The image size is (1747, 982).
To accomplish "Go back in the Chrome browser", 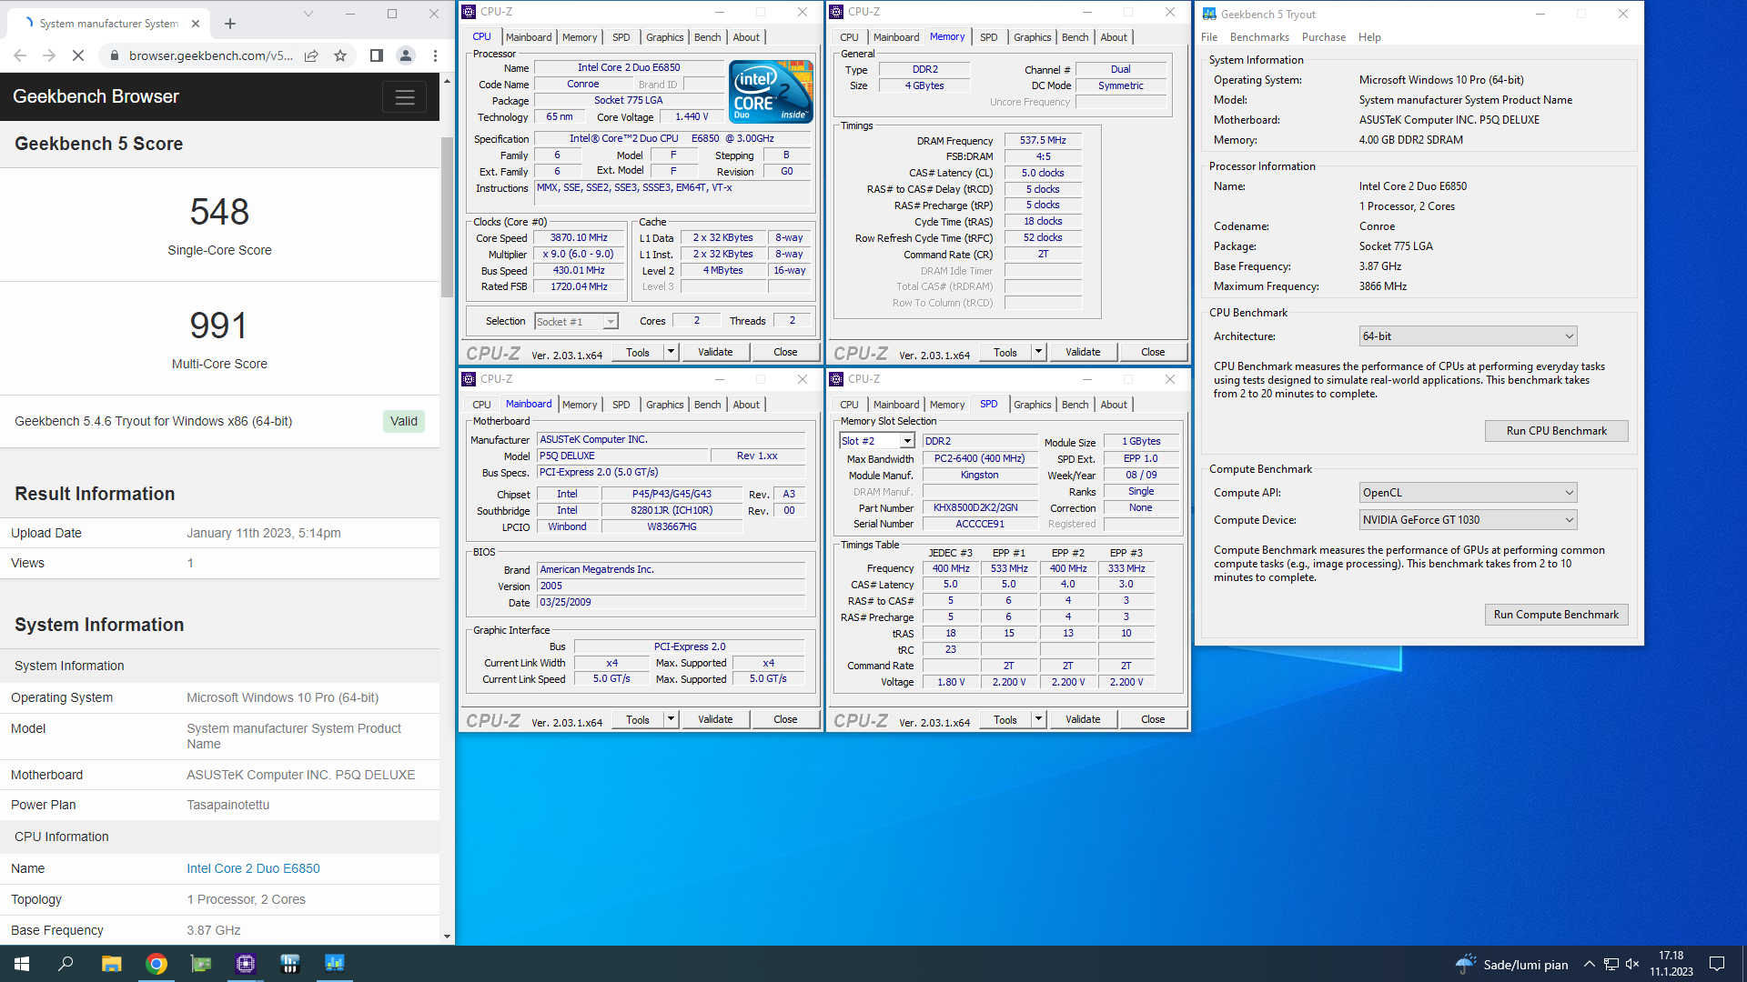I will [20, 55].
